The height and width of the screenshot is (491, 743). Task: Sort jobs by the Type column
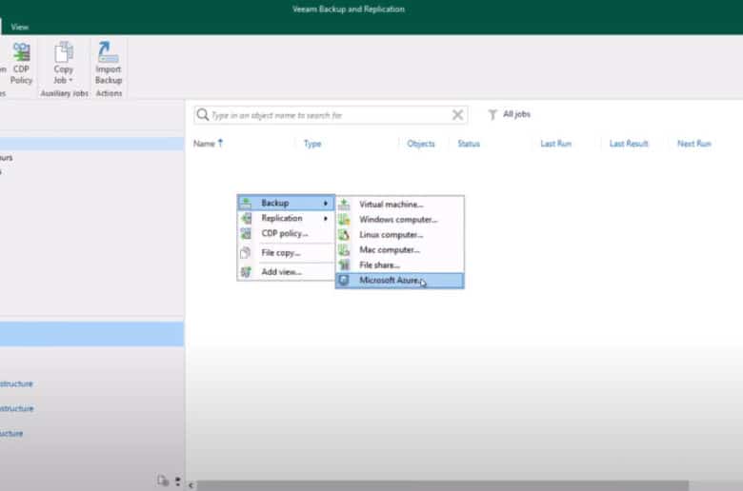coord(312,144)
